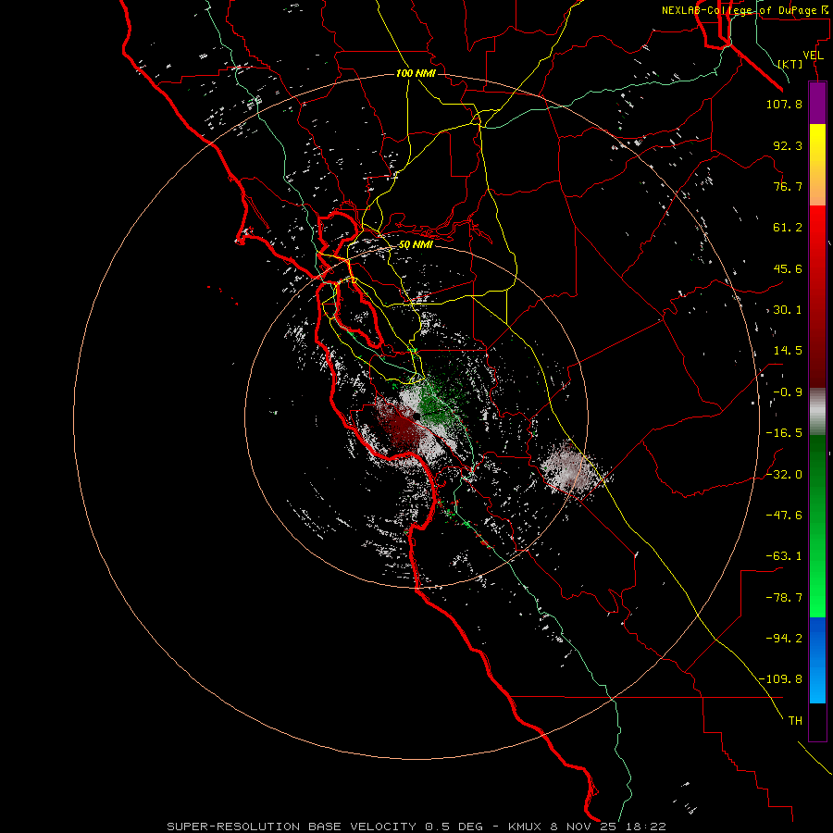
Task: Select the -94.2 legend value
Action: (x=784, y=639)
